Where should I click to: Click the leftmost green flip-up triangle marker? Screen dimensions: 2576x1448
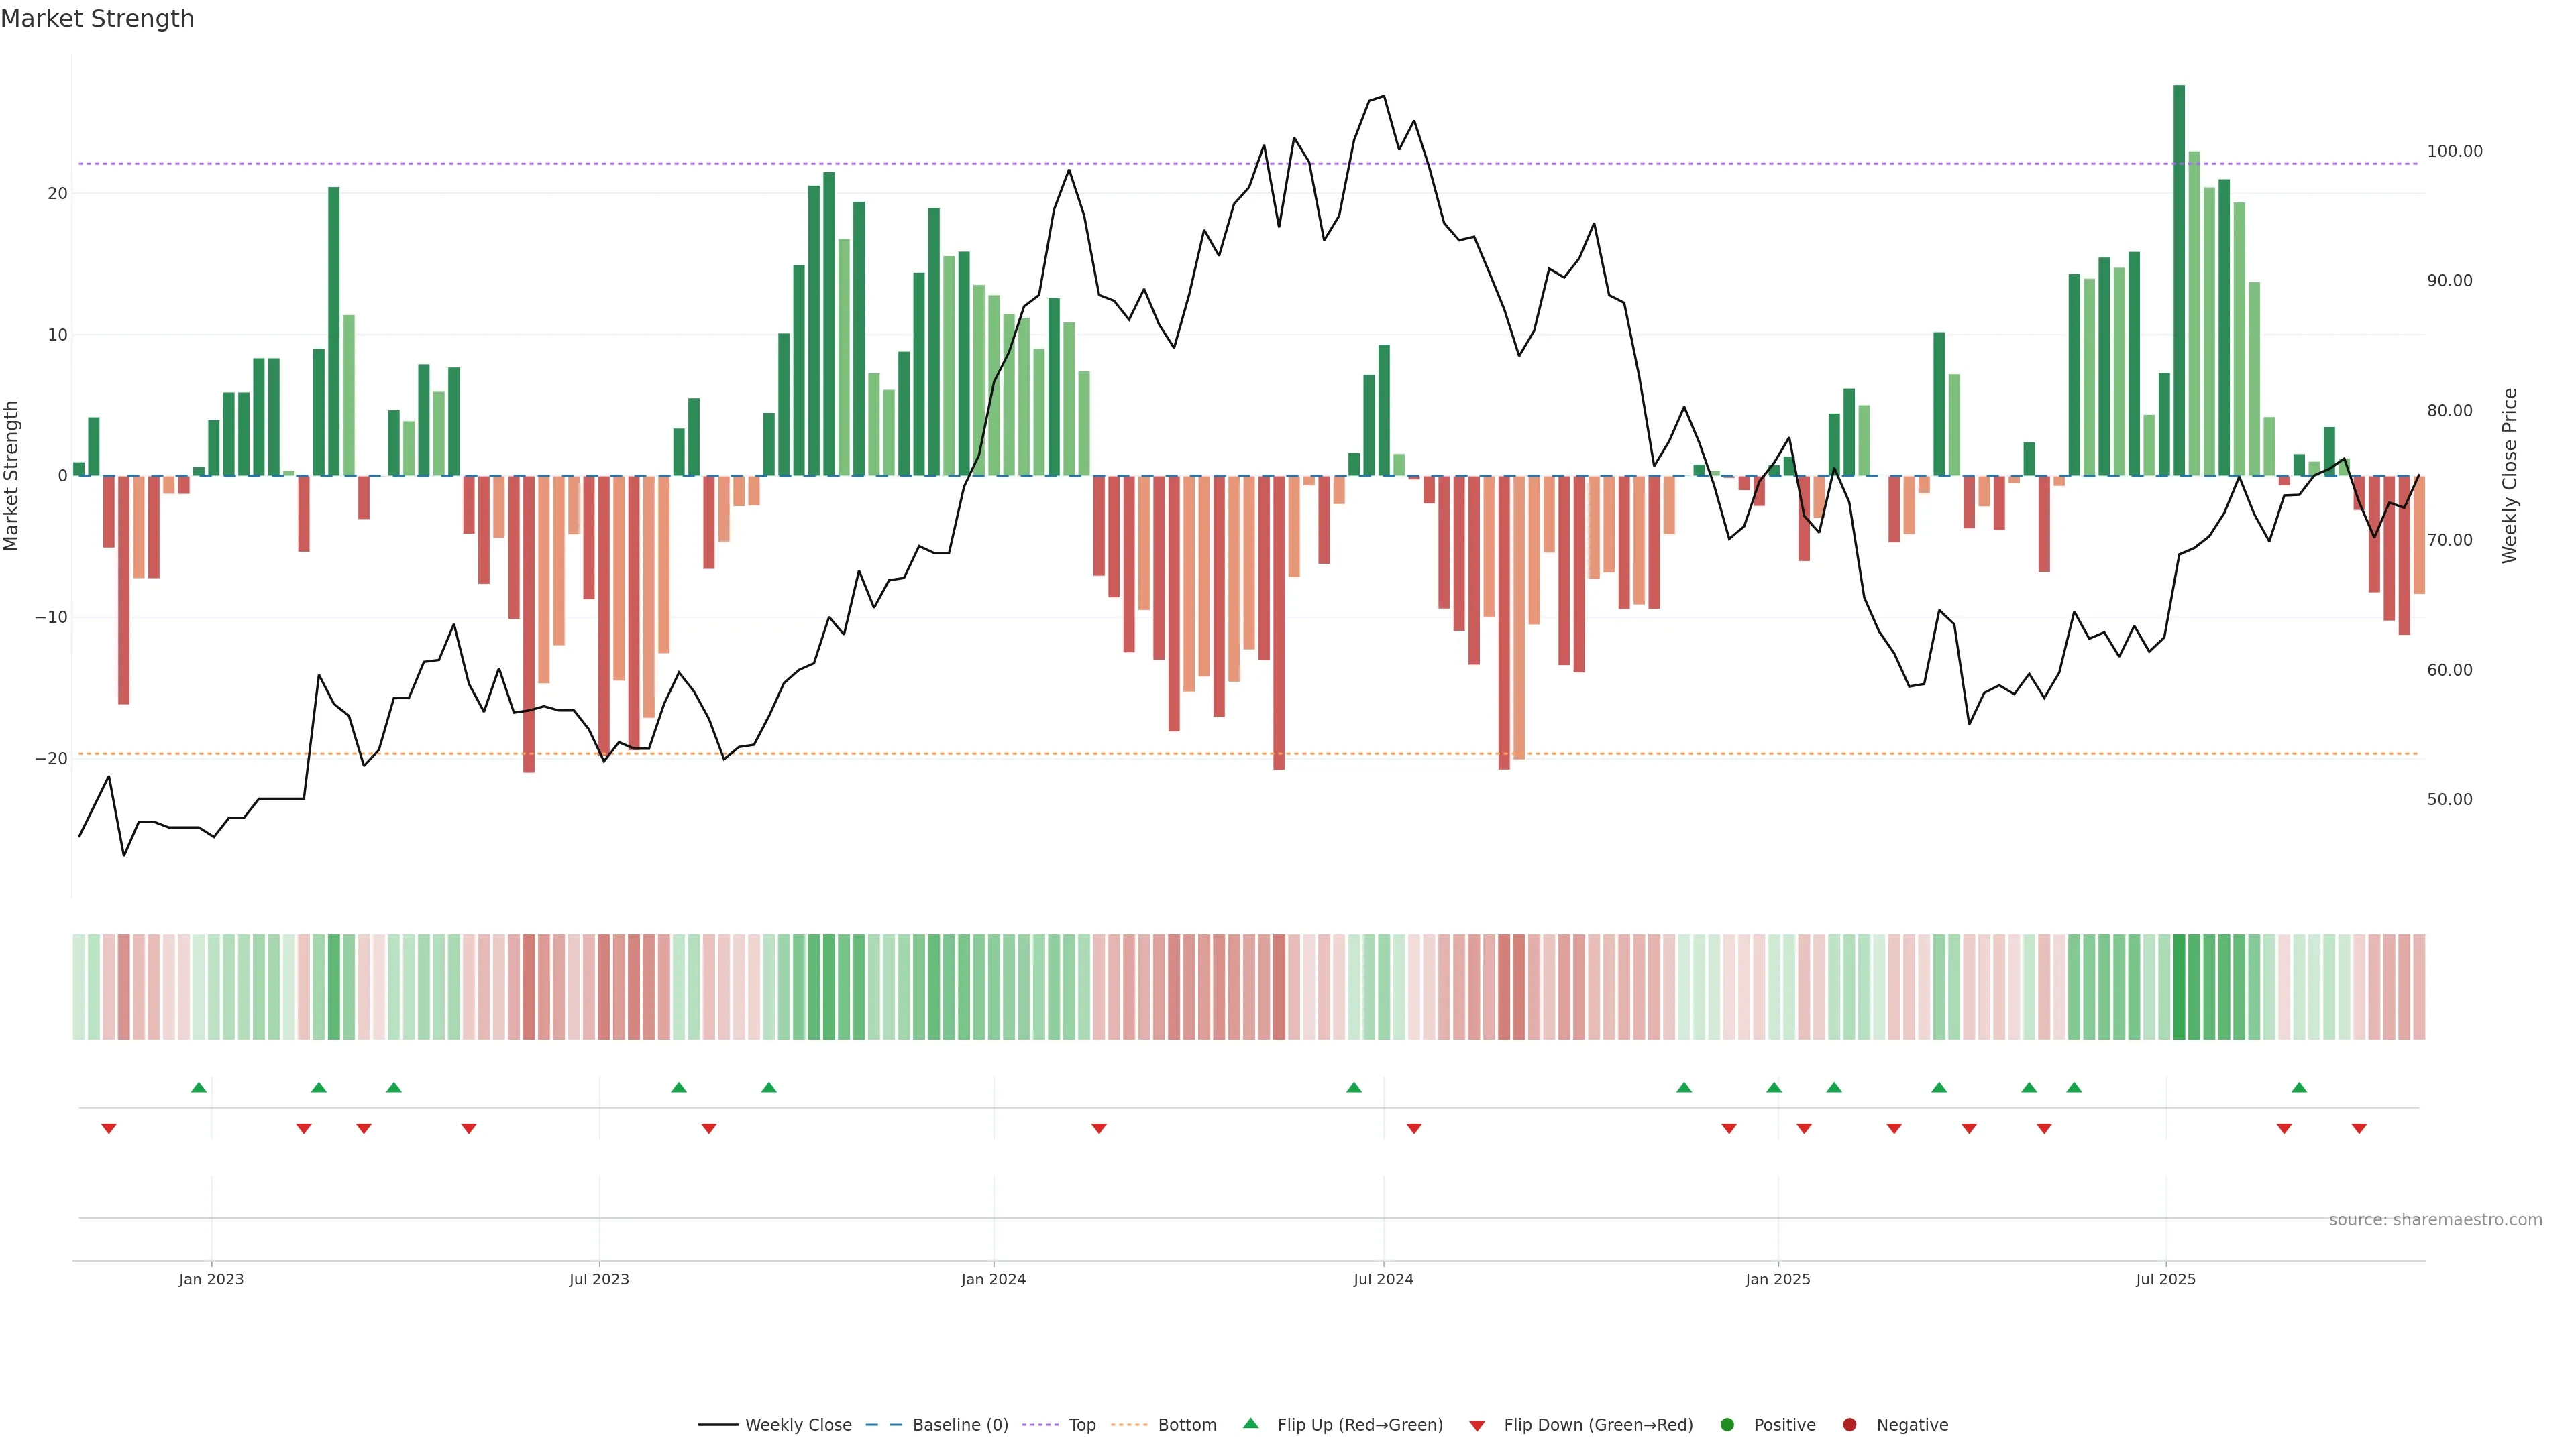coord(199,1087)
